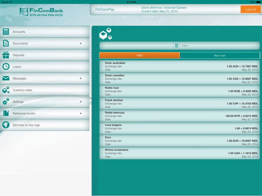
Task: Select the Dolar canadian row
Action: [180, 79]
